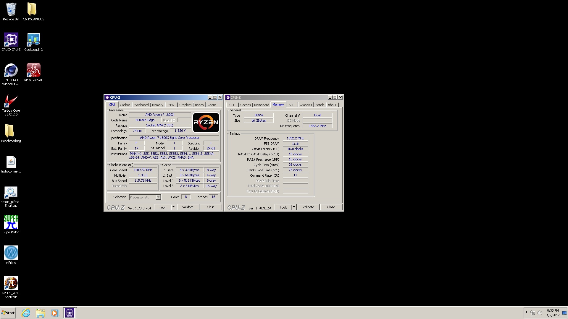
Task: Click the Core Speed value 4109.57 MHz
Action: coord(143,170)
